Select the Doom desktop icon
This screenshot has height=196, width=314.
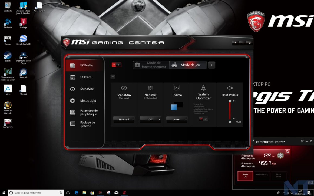pos(8,40)
